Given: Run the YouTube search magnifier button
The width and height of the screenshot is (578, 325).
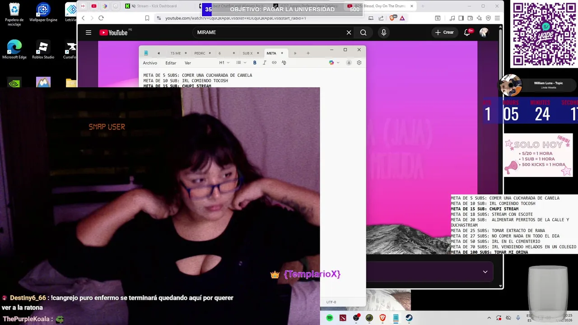Looking at the screenshot, I should 364,32.
